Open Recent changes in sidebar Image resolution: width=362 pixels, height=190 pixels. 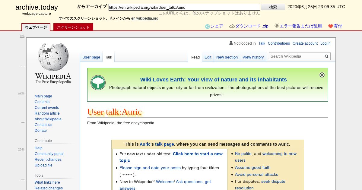tap(48, 160)
